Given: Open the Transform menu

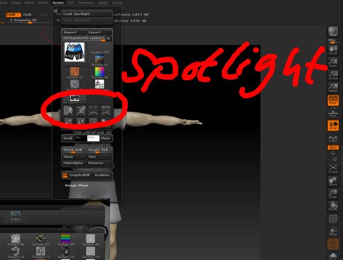Looking at the screenshot, I should 86,2.
